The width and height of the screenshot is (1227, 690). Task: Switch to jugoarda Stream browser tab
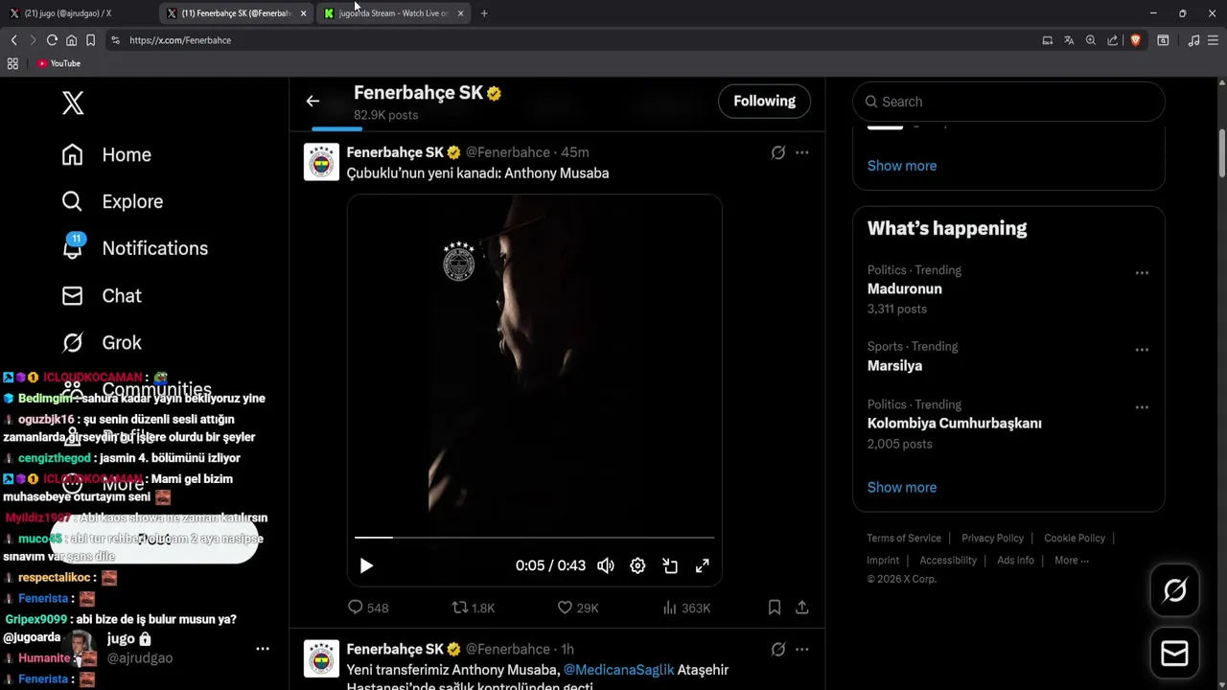[394, 13]
